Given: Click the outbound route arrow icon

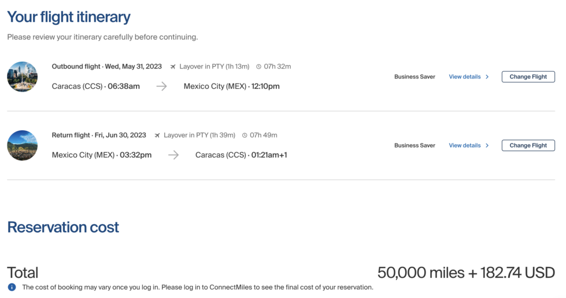Looking at the screenshot, I should pyautogui.click(x=161, y=86).
